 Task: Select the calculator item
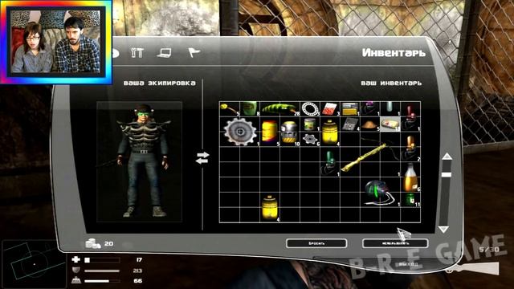pyautogui.click(x=350, y=124)
